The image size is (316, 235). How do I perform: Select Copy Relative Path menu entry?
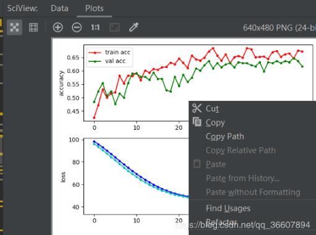[x=241, y=150]
